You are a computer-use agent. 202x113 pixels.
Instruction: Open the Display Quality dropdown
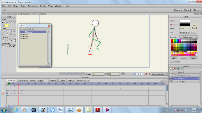159,74
